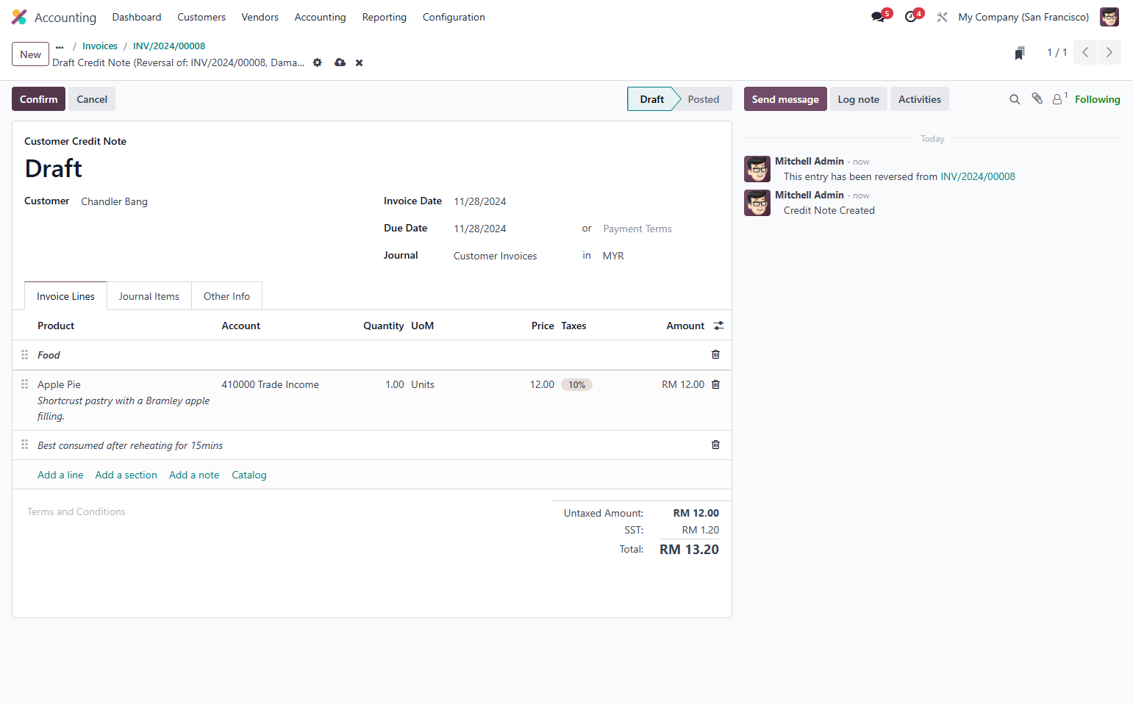Delete the Apple Pie invoice line
Image resolution: width=1133 pixels, height=704 pixels.
(715, 384)
